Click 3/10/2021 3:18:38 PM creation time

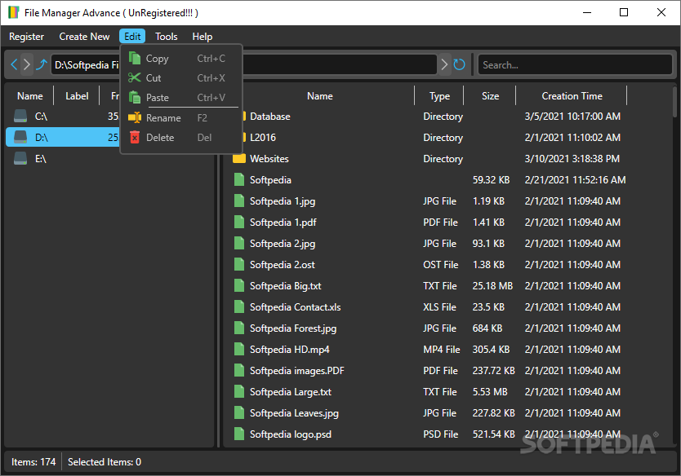[572, 158]
